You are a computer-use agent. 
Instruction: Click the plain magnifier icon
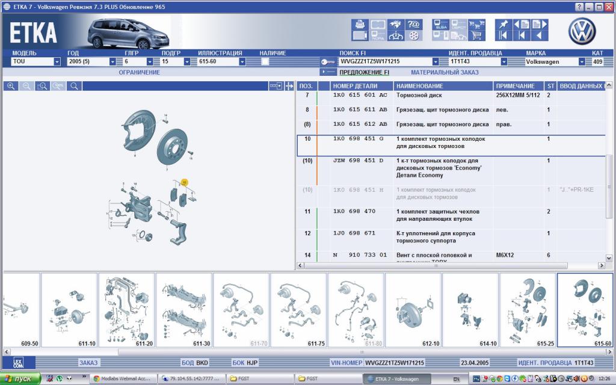click(x=74, y=86)
